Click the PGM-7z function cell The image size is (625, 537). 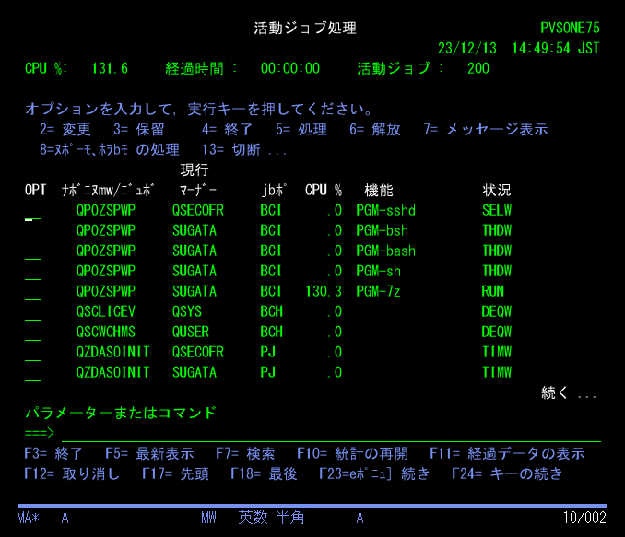[378, 292]
